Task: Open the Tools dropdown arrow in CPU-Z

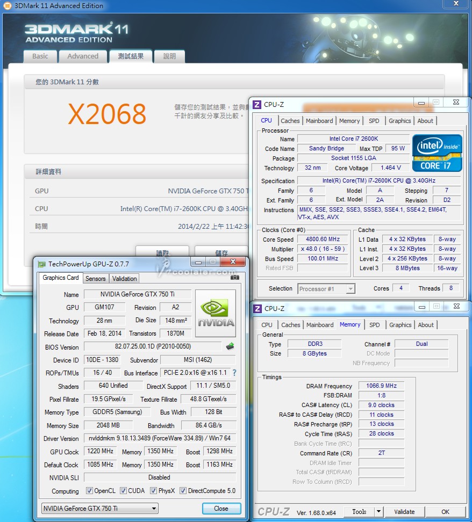Action: point(378,512)
